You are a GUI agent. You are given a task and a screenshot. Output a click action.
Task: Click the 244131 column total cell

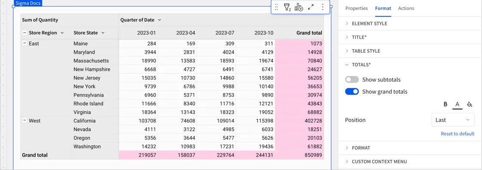click(256, 155)
